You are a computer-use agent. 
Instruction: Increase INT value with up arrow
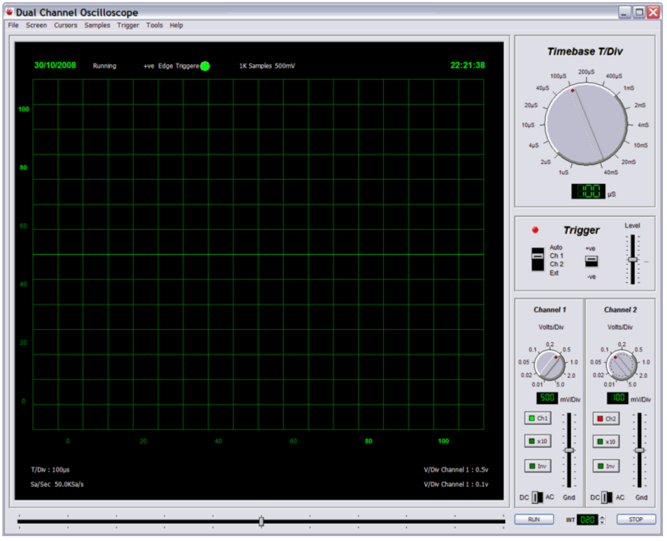[x=602, y=517]
